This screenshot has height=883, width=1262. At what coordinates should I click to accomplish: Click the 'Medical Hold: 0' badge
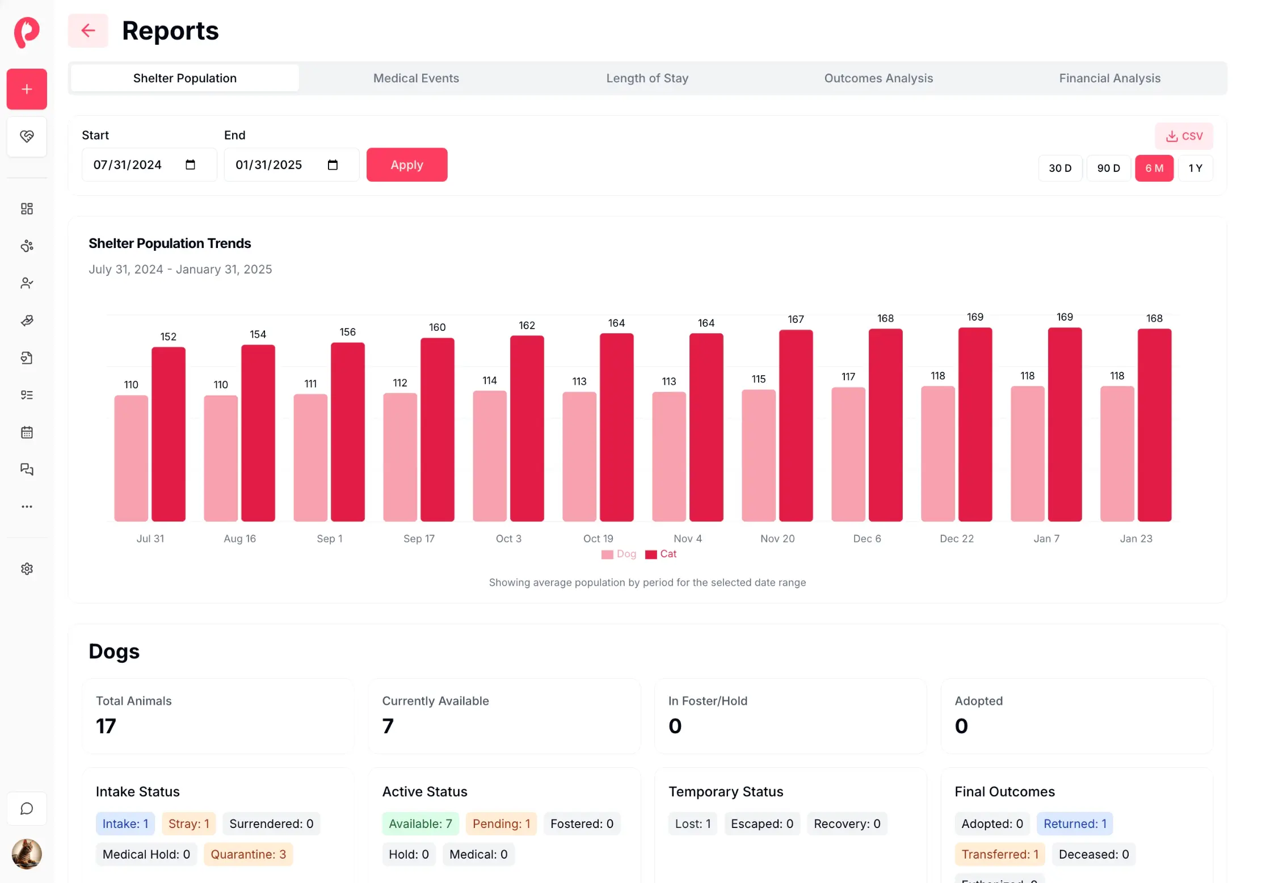pos(146,854)
